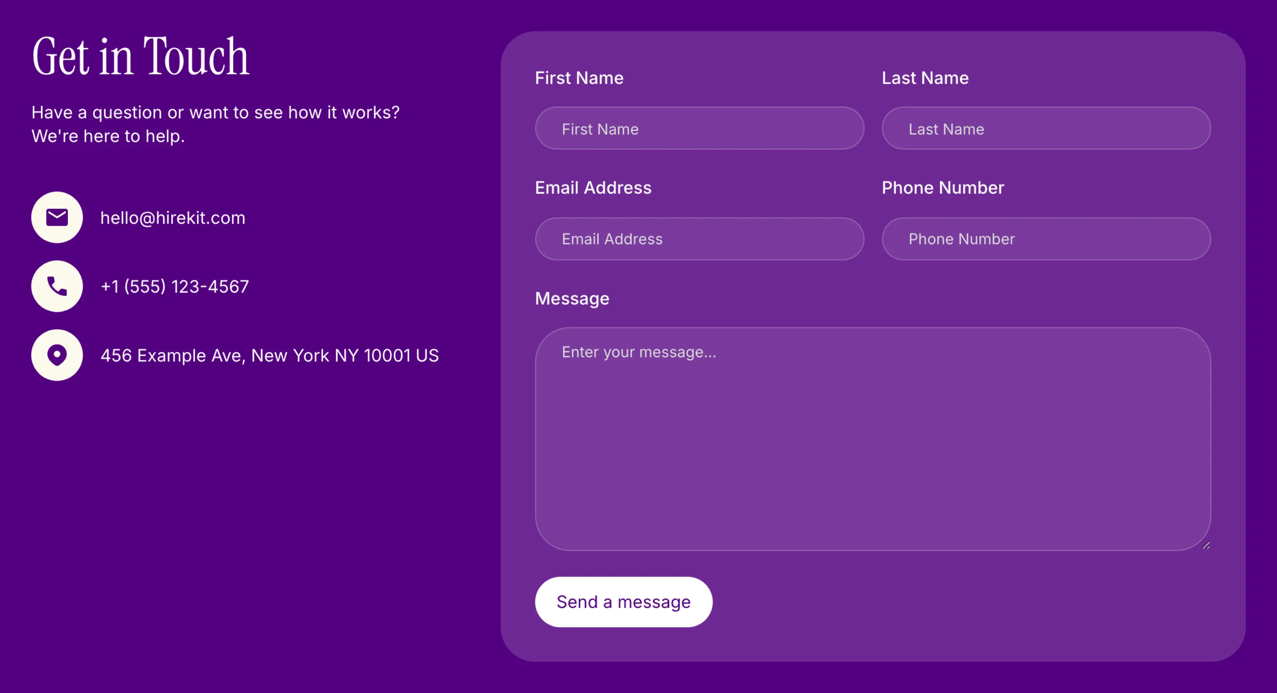Focus the First Name input field
The width and height of the screenshot is (1277, 693).
pyautogui.click(x=700, y=128)
